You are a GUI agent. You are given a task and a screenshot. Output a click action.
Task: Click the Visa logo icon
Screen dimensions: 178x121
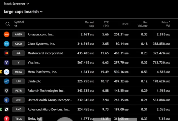tap(7, 62)
